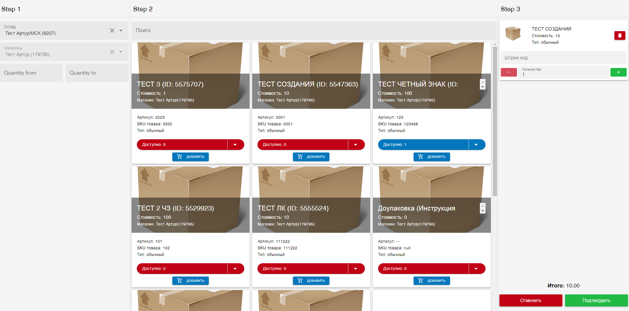Image resolution: width=629 pixels, height=311 pixels.
Task: Open ТЕСТ 3 product image
Action: click(x=191, y=76)
